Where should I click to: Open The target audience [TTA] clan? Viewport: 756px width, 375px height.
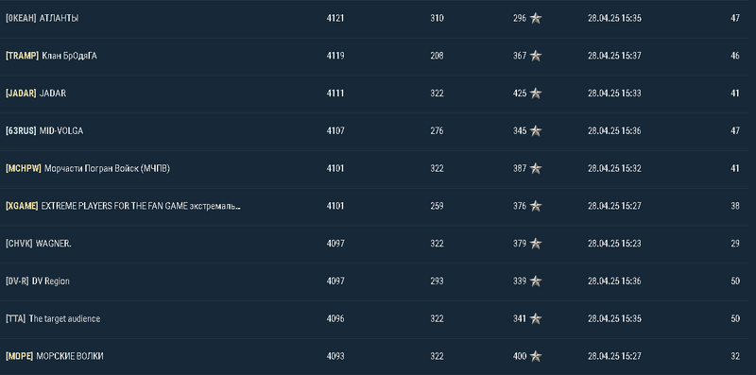tap(53, 319)
